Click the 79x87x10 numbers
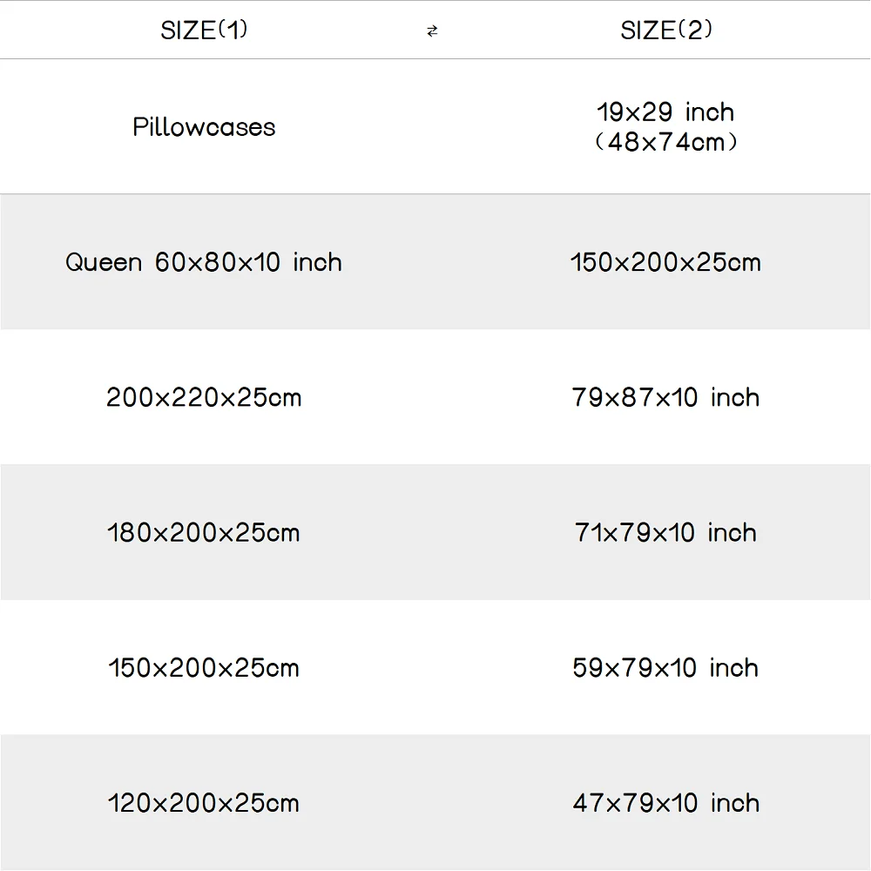Image resolution: width=871 pixels, height=871 pixels. [635, 398]
